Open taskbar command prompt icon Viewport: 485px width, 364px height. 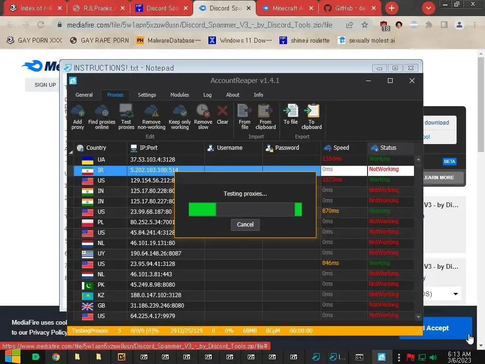[x=359, y=357]
